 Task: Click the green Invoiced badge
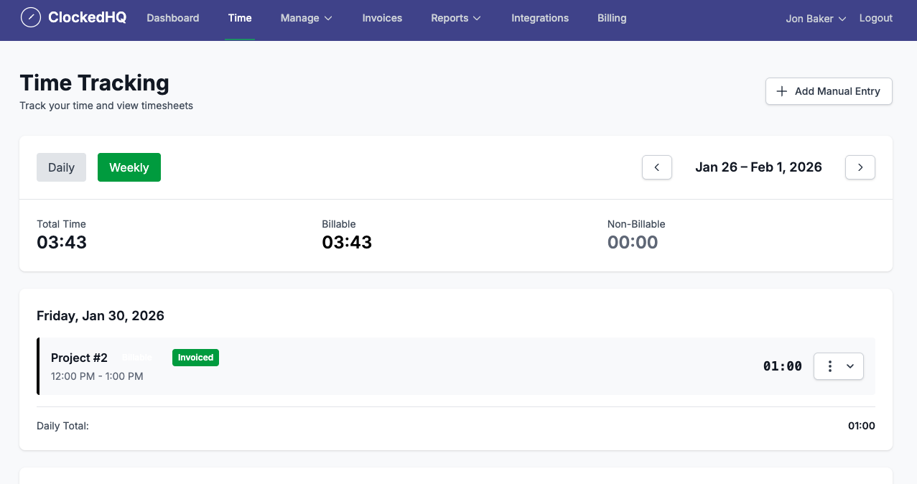click(195, 357)
